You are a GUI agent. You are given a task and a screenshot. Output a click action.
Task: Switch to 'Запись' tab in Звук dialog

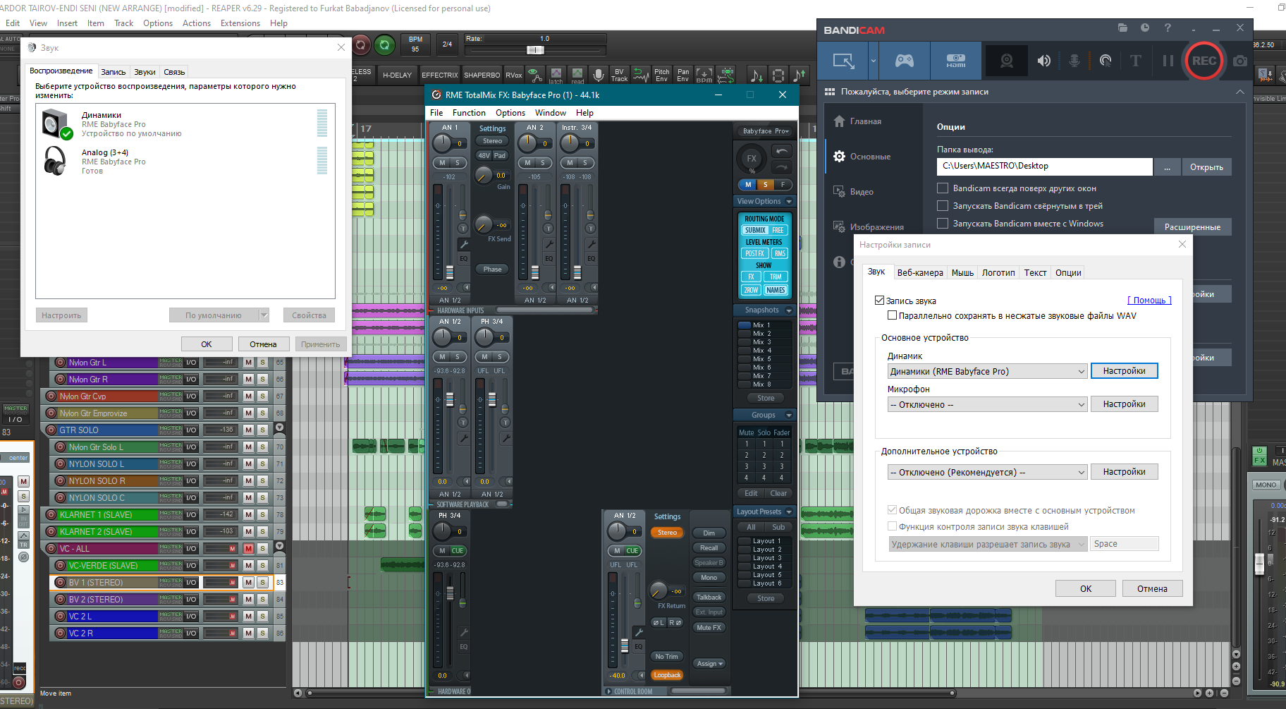point(113,72)
